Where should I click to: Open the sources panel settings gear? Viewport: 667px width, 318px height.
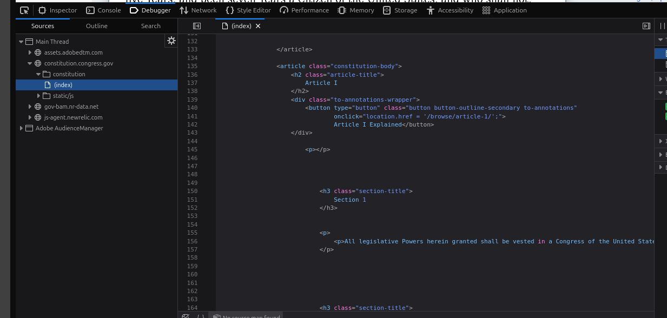click(x=171, y=41)
